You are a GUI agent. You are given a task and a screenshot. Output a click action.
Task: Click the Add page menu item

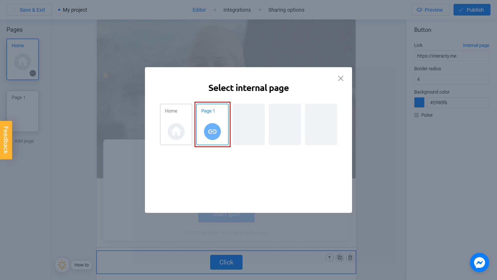click(x=24, y=141)
